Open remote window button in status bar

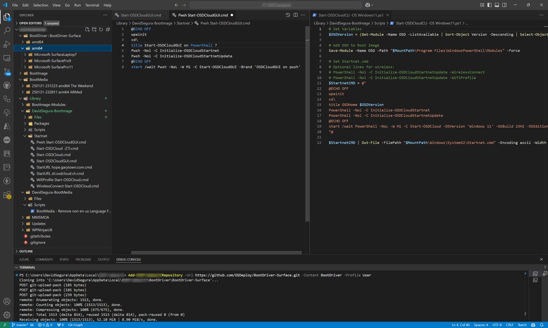(x=6, y=325)
